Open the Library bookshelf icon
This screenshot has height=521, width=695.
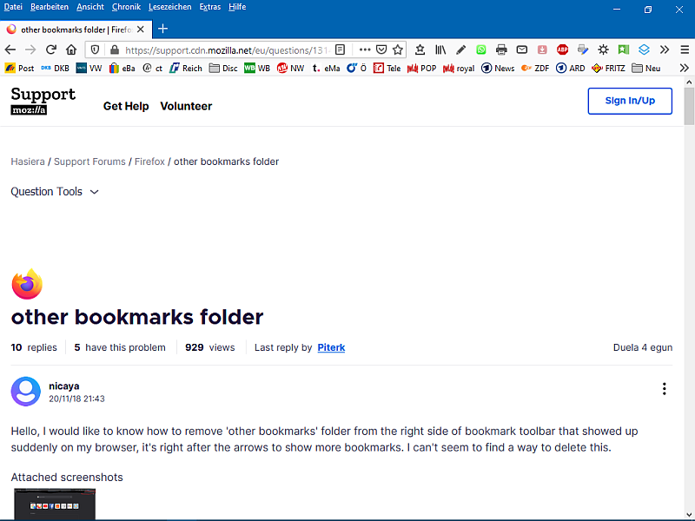pos(441,49)
